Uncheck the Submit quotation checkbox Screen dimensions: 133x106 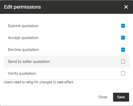pos(123,26)
